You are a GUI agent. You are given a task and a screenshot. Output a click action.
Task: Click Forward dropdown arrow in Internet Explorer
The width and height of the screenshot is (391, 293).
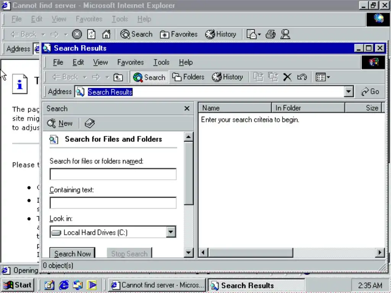tap(66, 34)
